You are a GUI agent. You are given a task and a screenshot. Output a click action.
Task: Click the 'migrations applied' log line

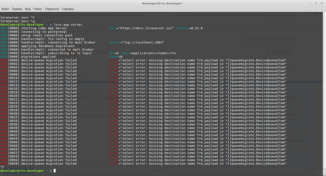pyautogui.click(x=61, y=57)
